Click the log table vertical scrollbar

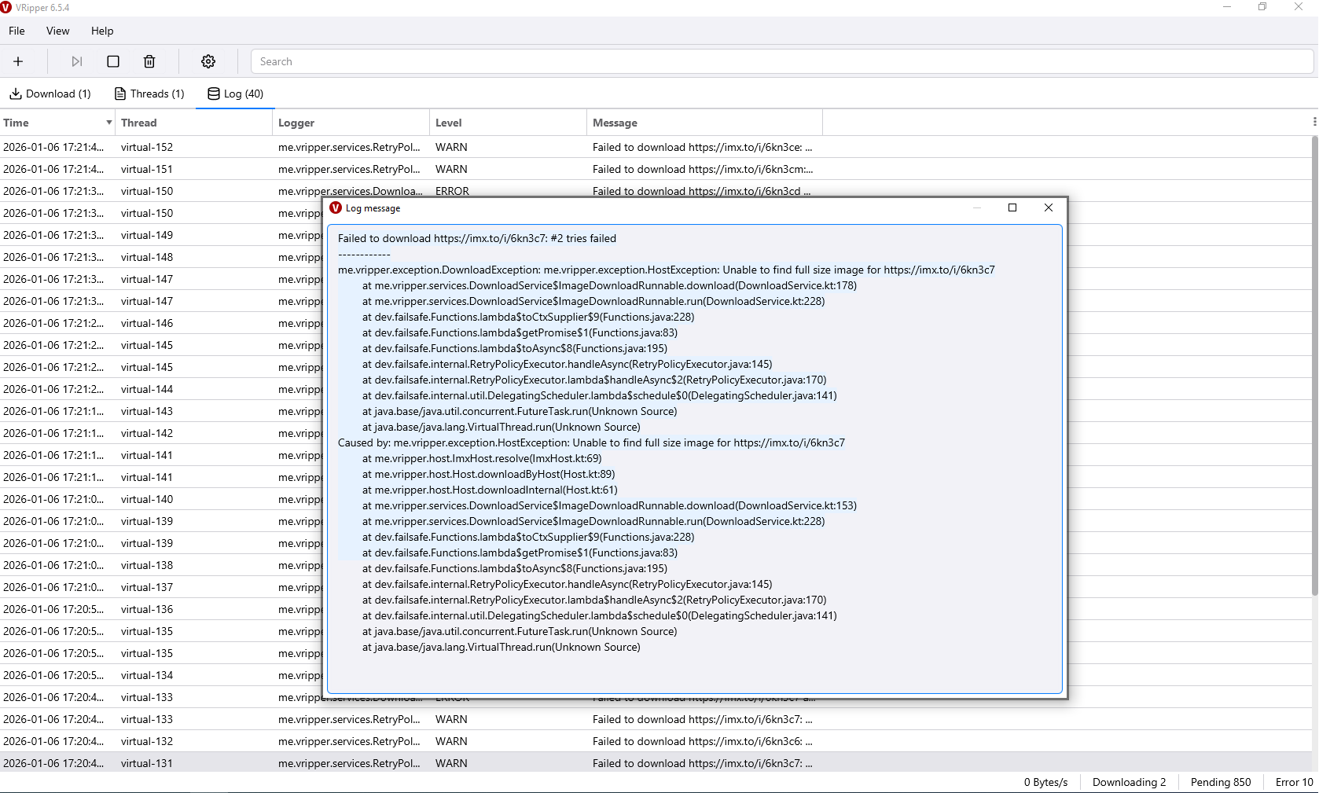[1314, 366]
